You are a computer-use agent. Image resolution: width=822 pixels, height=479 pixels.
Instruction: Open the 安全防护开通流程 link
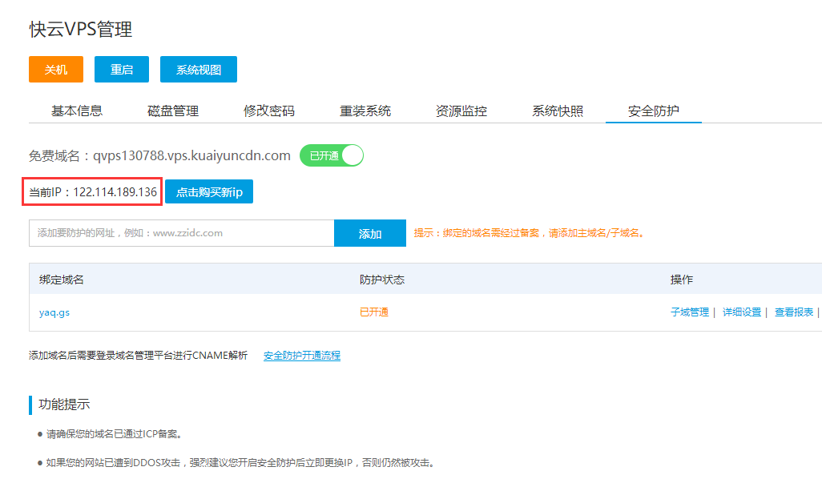pos(302,356)
